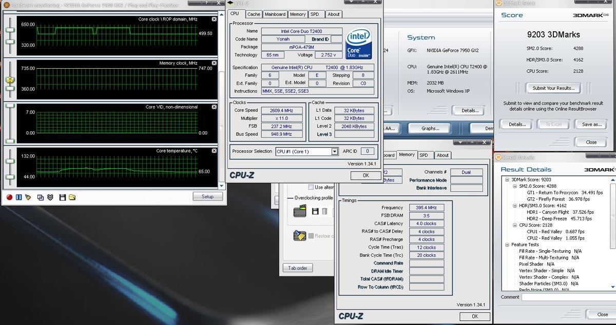This screenshot has height=325, width=616.
Task: Click Setup in Hardware monitoring
Action: [207, 196]
